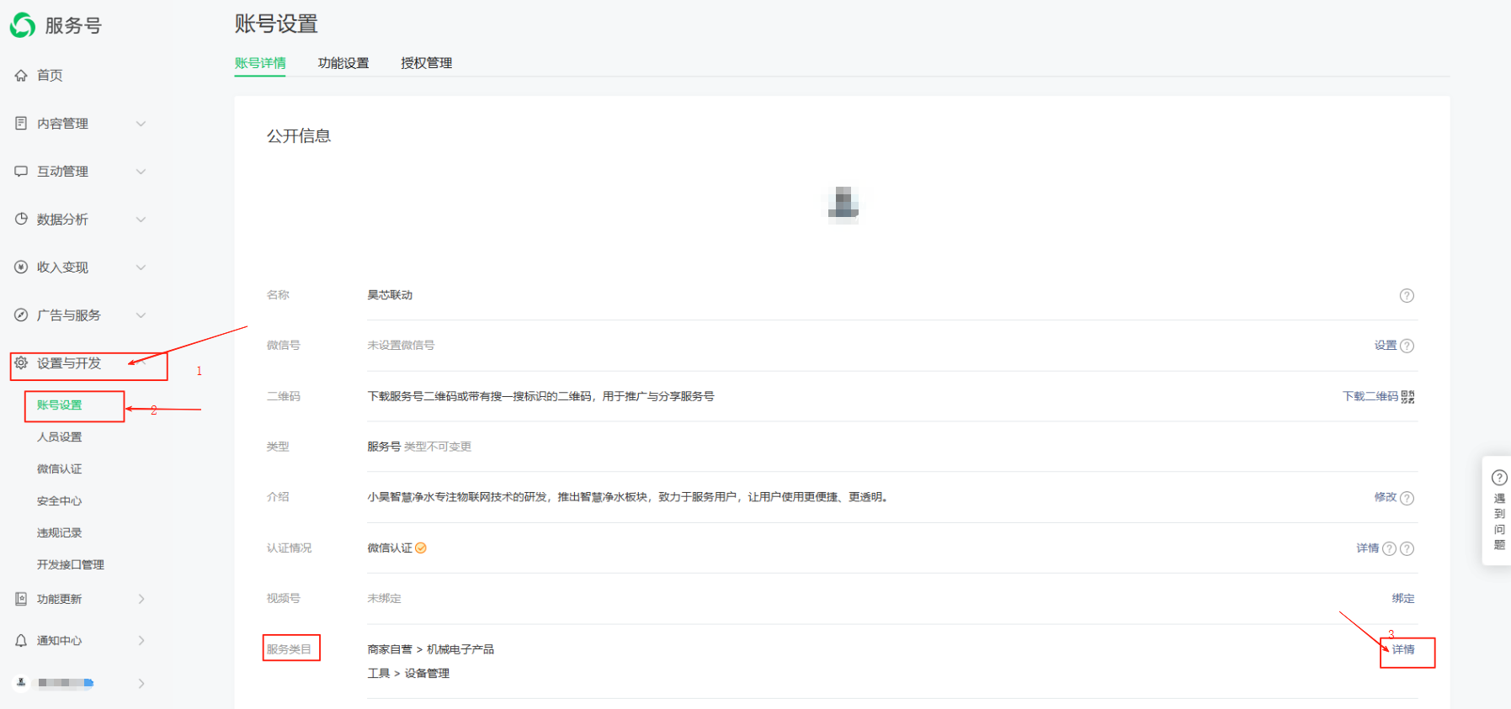Expand the 广告与服务 menu chevron
1511x709 pixels.
[x=141, y=315]
